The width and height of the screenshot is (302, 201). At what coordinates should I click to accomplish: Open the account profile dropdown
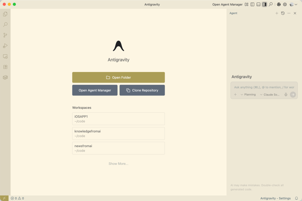293,4
